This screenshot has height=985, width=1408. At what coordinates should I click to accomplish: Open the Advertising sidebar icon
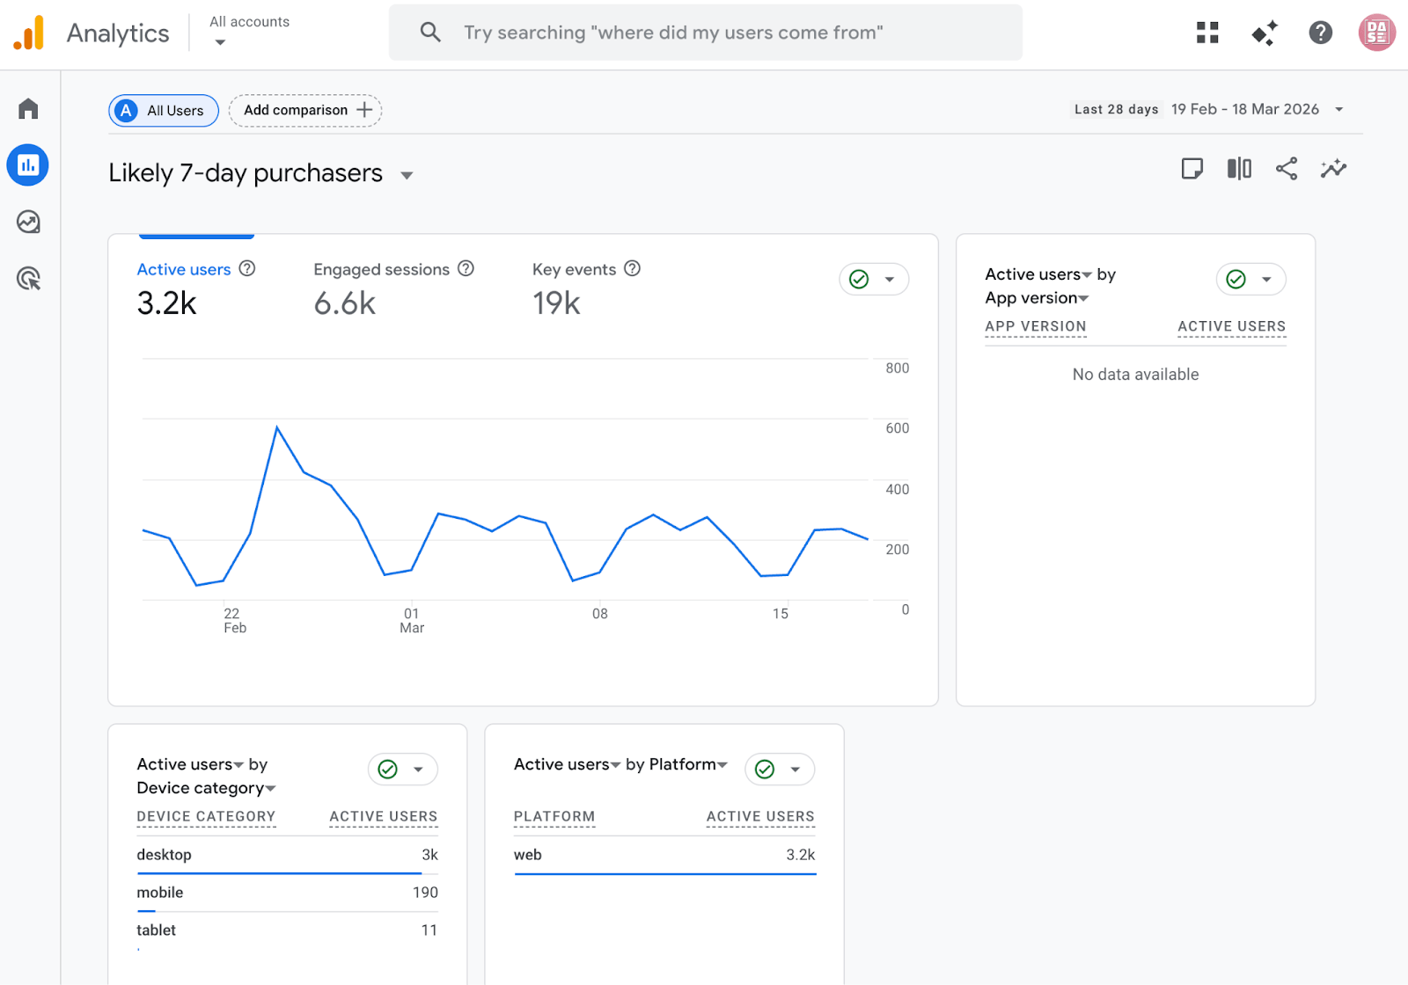(28, 279)
